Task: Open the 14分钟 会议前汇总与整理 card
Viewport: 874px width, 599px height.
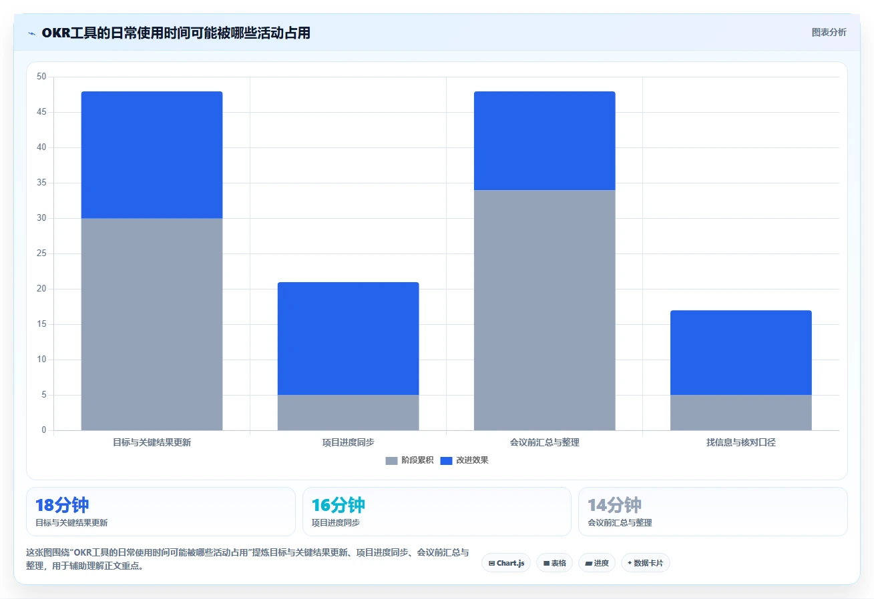Action: (x=713, y=512)
